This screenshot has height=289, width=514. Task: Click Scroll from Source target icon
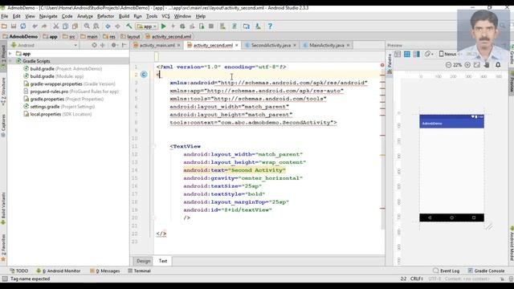tap(95, 45)
